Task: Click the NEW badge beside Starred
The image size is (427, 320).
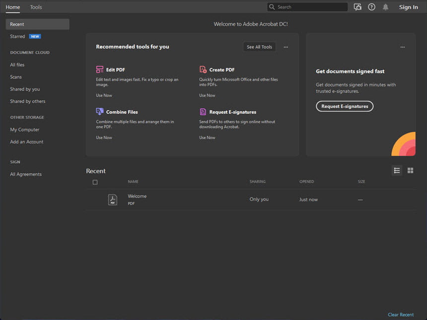Action: [35, 36]
